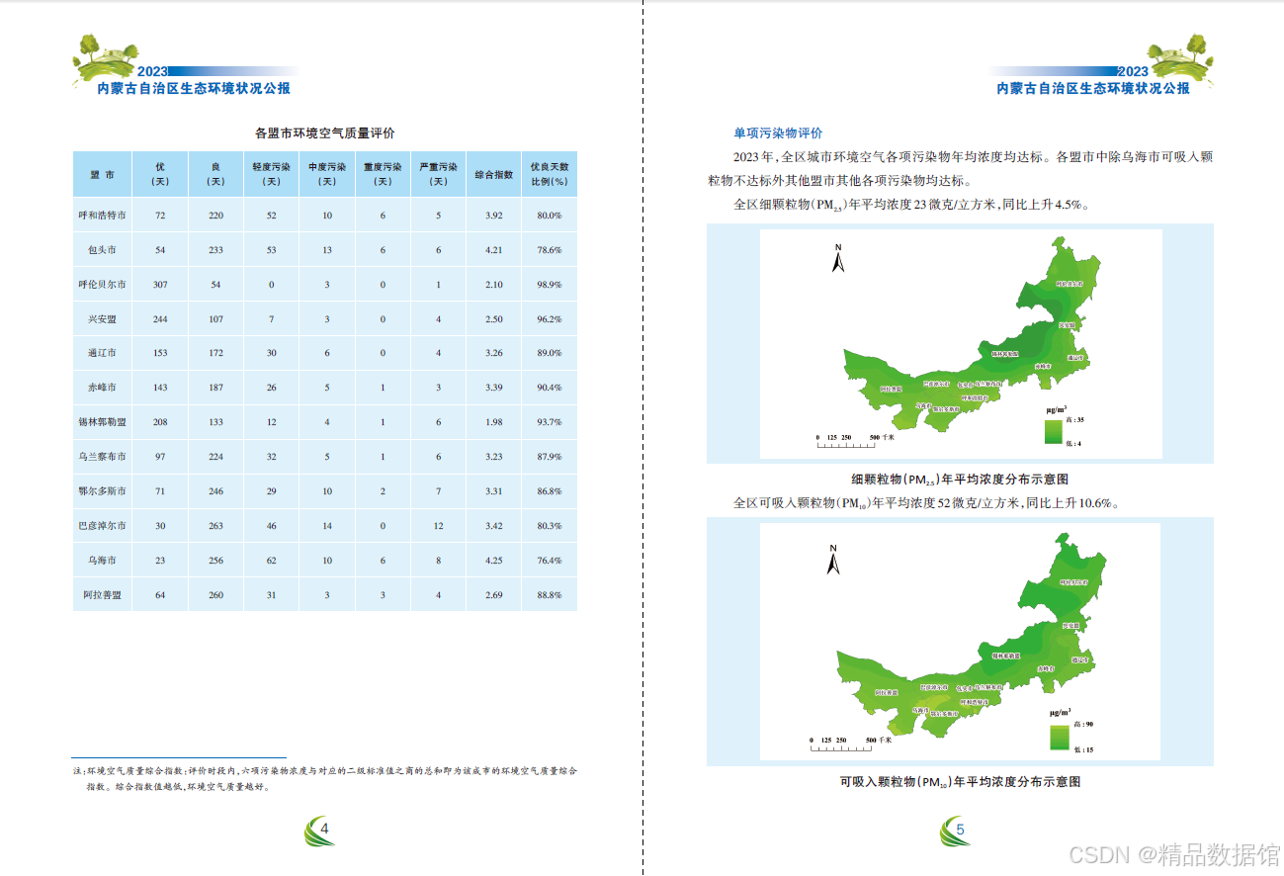Viewport: 1284px width, 876px height.
Task: Select the PM2.5 concentration distribution map
Action: [961, 343]
